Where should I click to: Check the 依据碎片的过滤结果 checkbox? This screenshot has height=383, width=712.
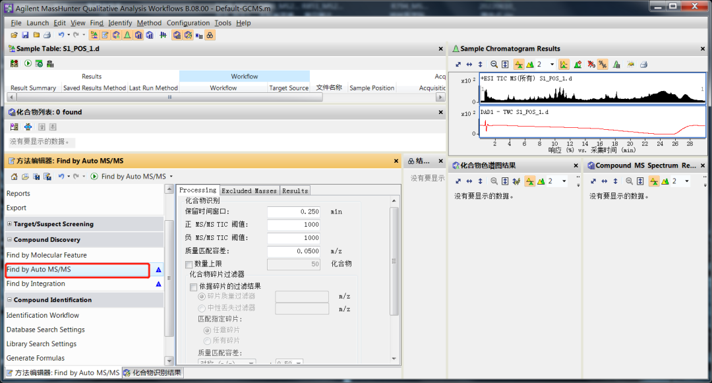[193, 287]
